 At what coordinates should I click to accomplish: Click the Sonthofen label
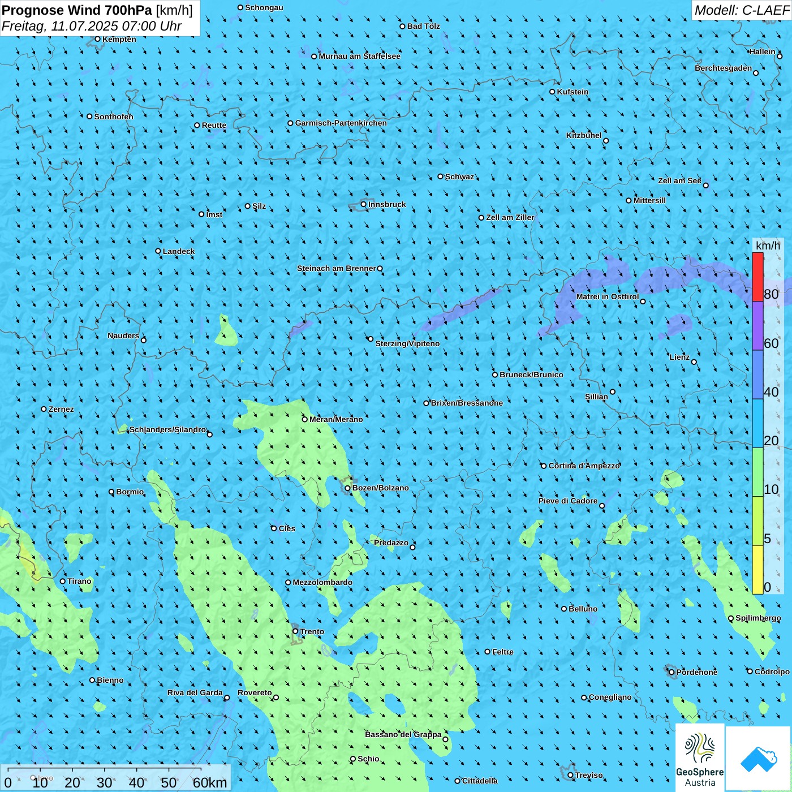(x=114, y=117)
